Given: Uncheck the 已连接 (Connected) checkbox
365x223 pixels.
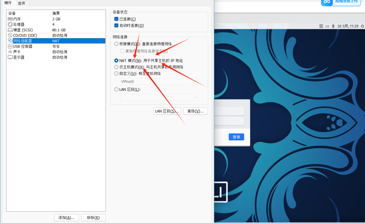Looking at the screenshot, I should (117, 19).
